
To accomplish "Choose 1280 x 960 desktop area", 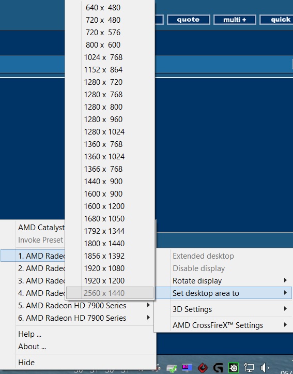I will click(x=110, y=119).
